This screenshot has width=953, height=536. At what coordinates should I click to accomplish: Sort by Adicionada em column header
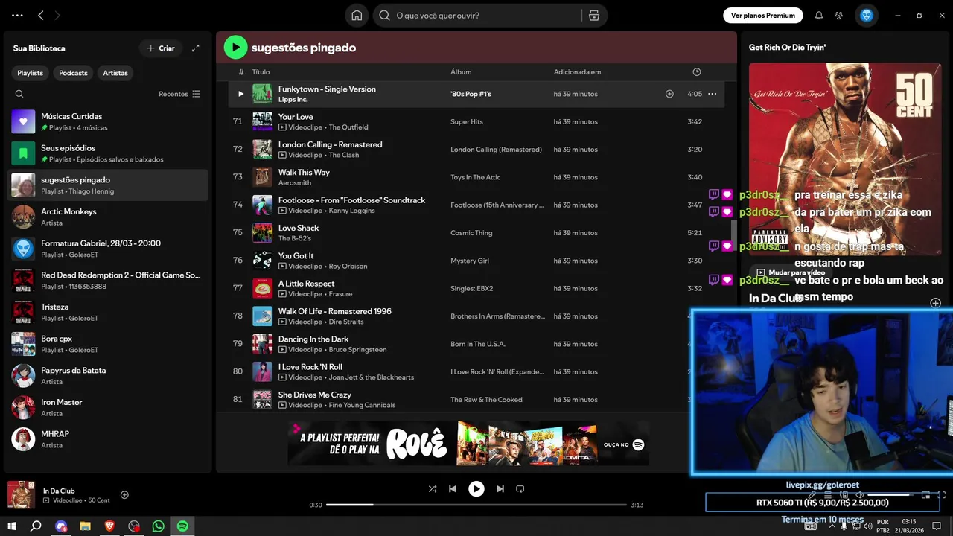point(577,72)
